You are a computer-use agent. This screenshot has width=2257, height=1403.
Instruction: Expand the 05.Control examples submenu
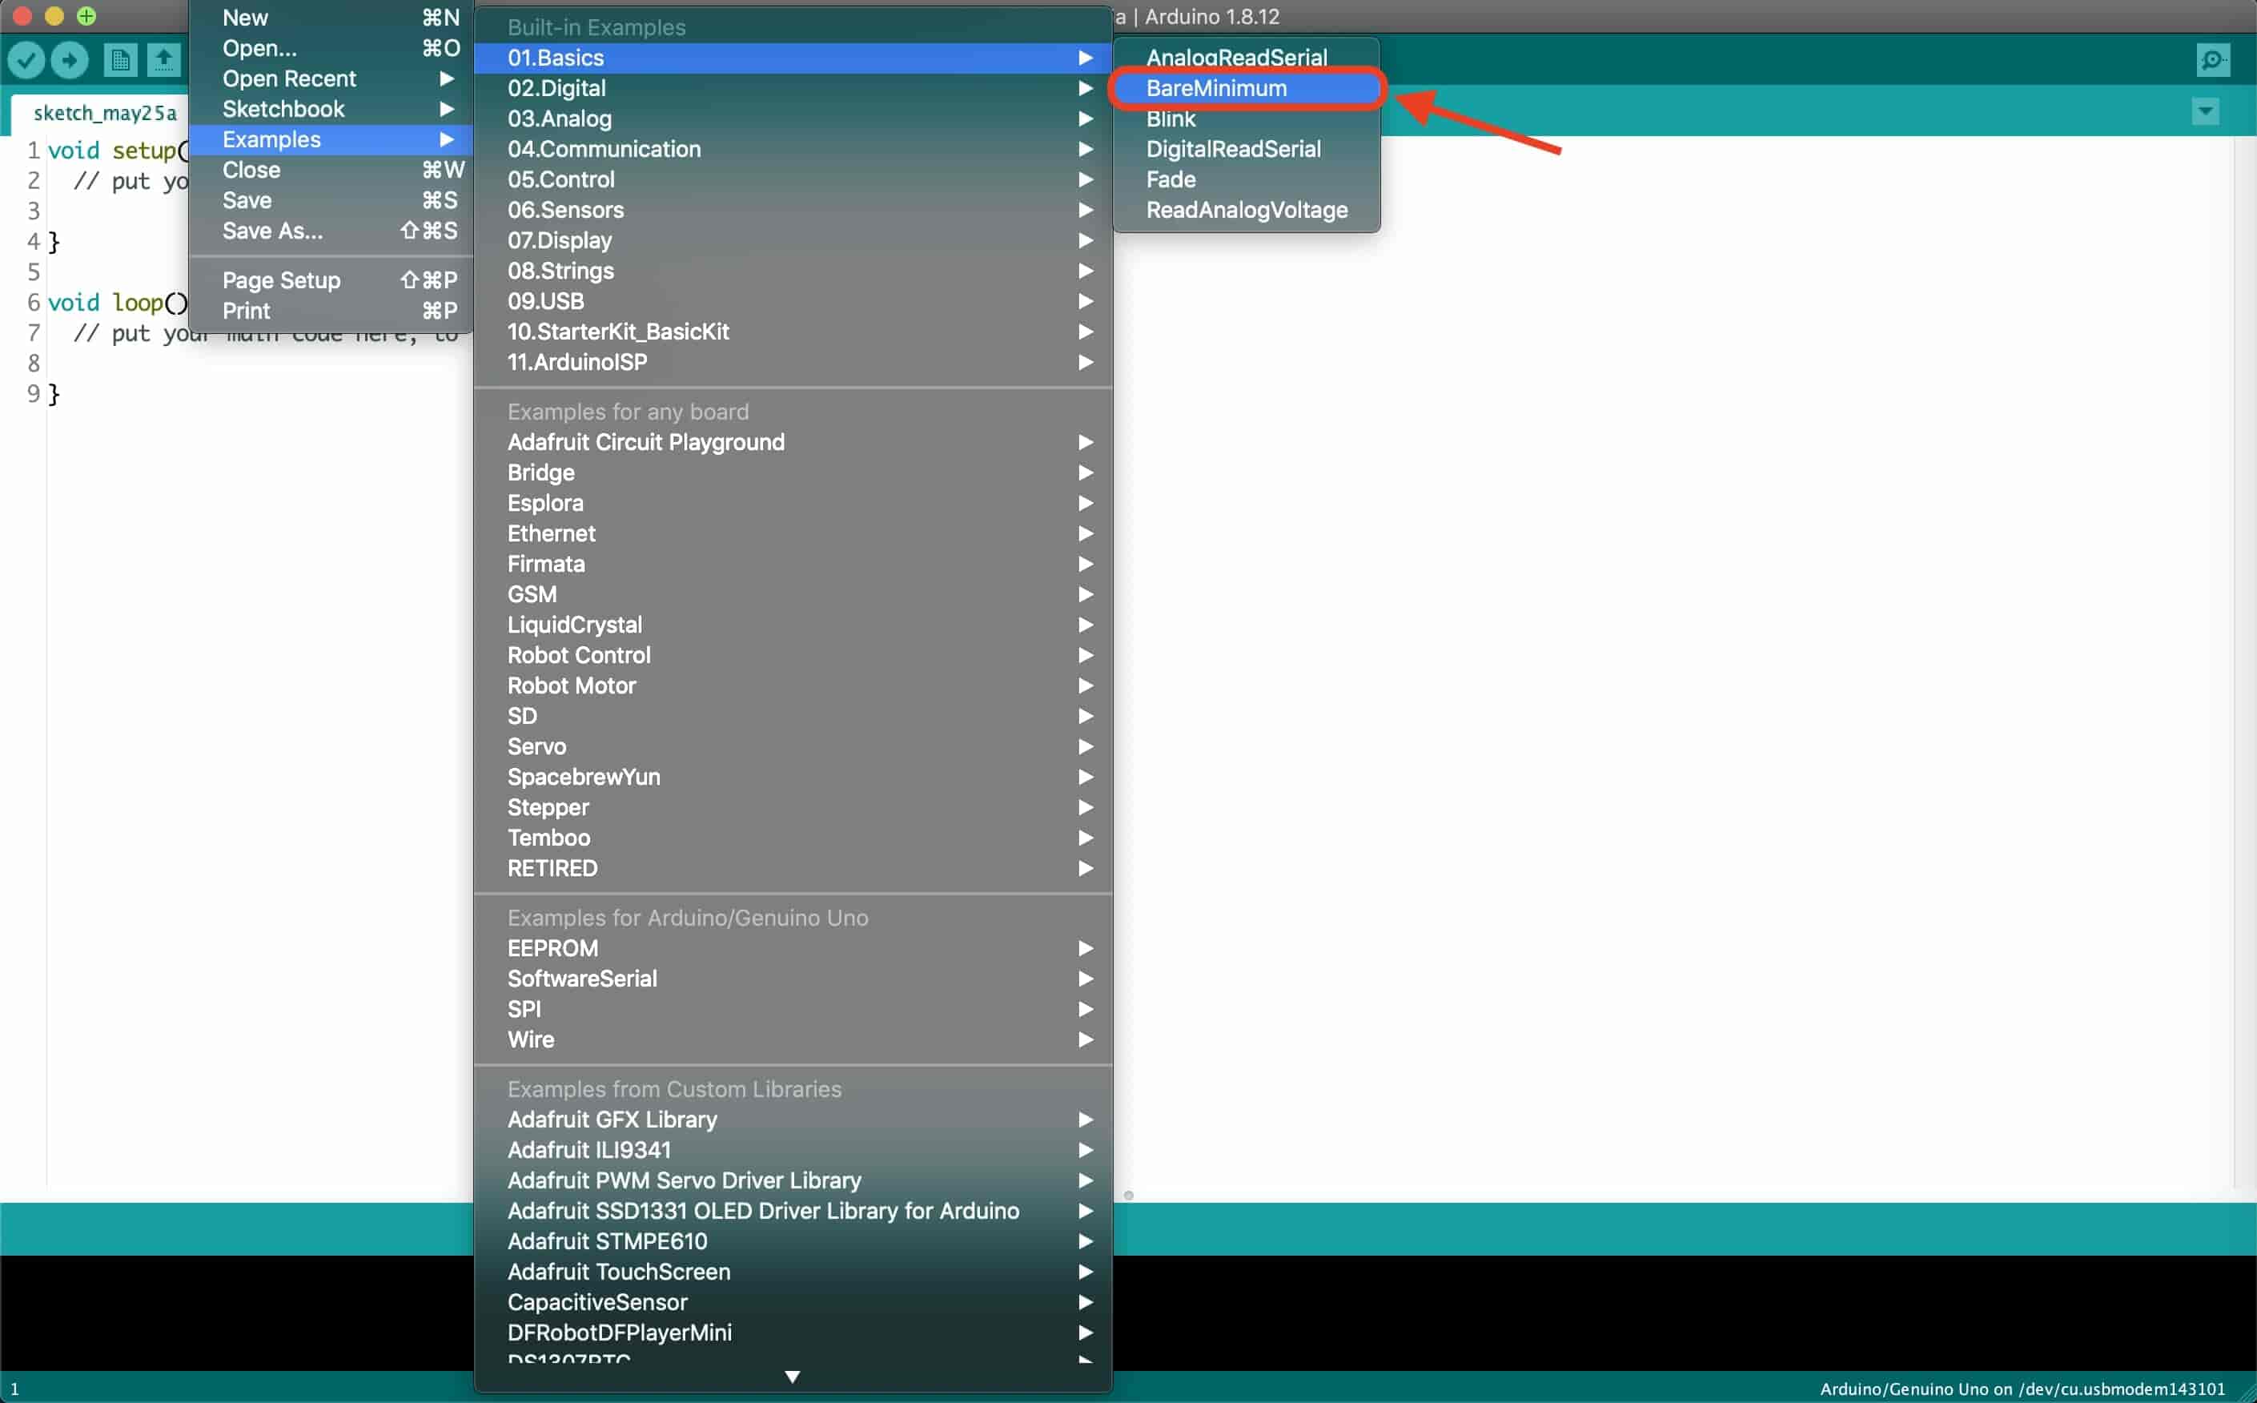(x=793, y=180)
